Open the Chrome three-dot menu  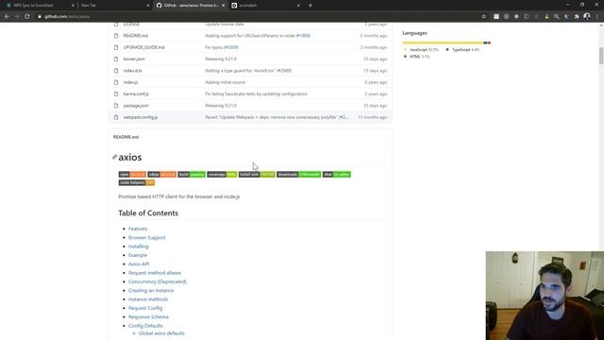597,17
